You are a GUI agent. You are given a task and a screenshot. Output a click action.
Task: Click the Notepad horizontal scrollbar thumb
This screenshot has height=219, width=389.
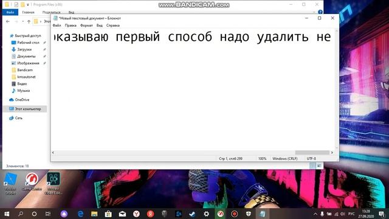312,153
